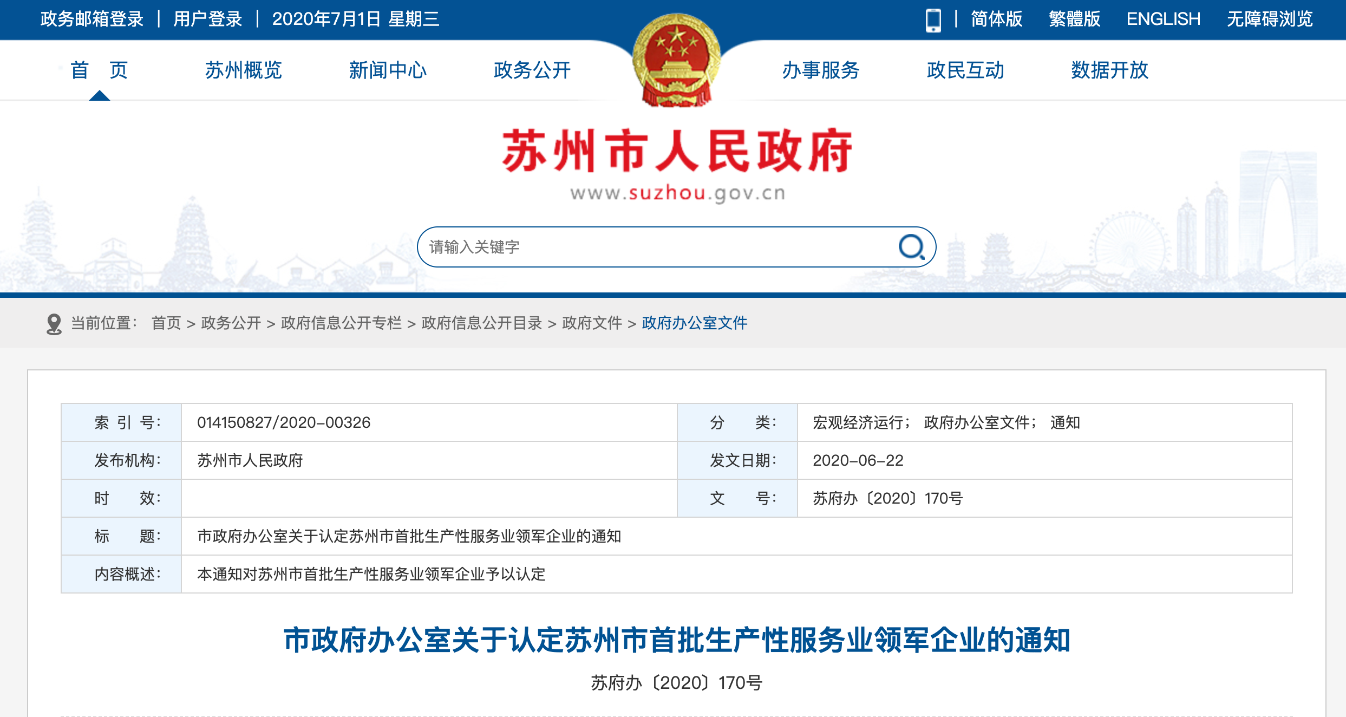
Task: Open 政府文件 breadcrumb link
Action: 592,323
